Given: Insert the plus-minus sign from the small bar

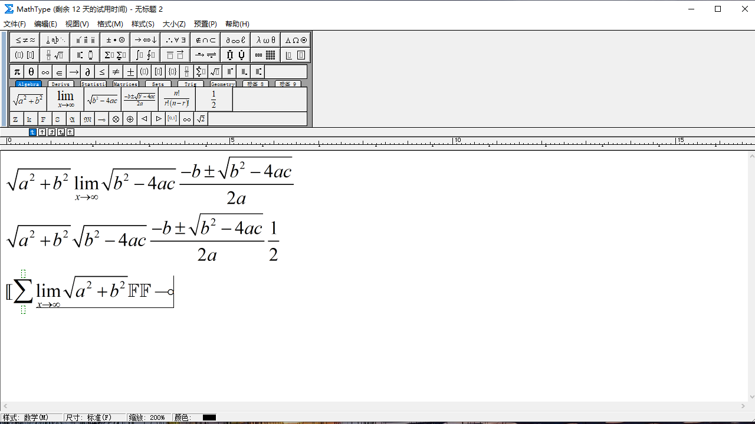Looking at the screenshot, I should point(130,72).
